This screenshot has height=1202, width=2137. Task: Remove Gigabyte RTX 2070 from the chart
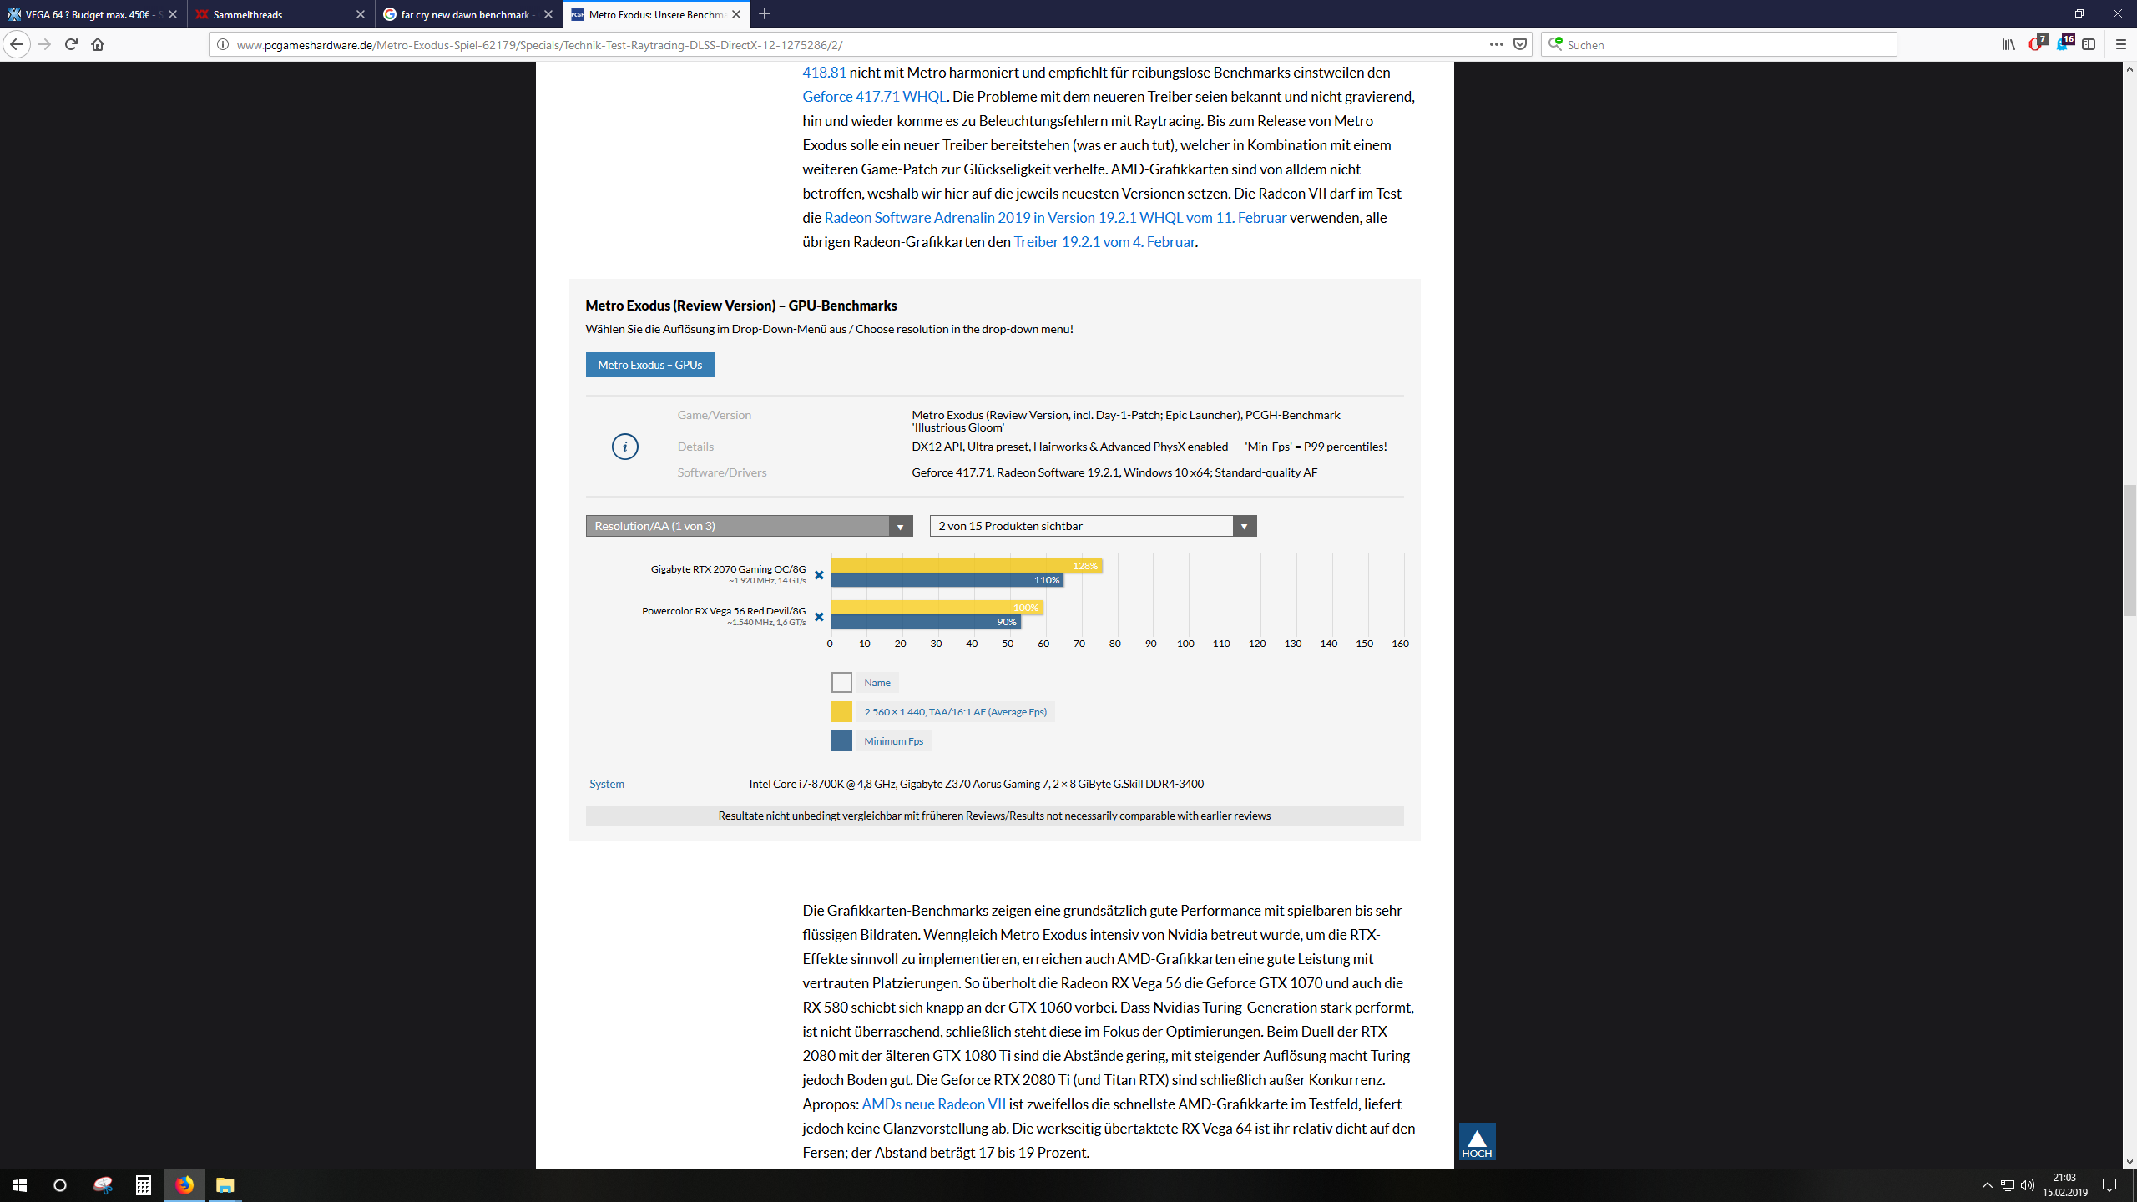point(819,575)
